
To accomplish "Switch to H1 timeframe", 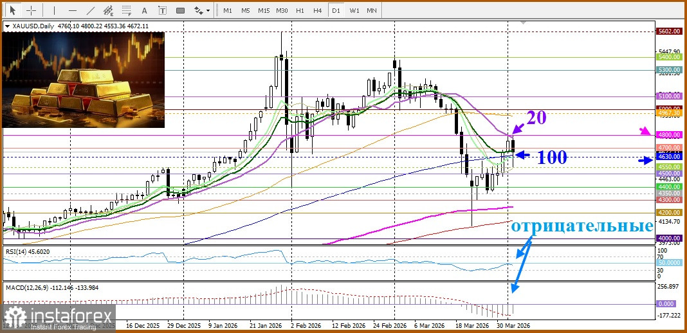I will click(300, 10).
